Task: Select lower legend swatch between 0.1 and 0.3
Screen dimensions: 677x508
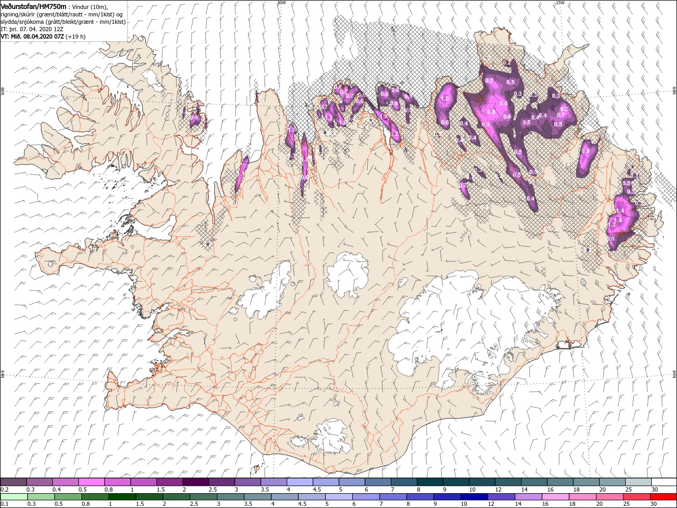Action: [x=14, y=497]
